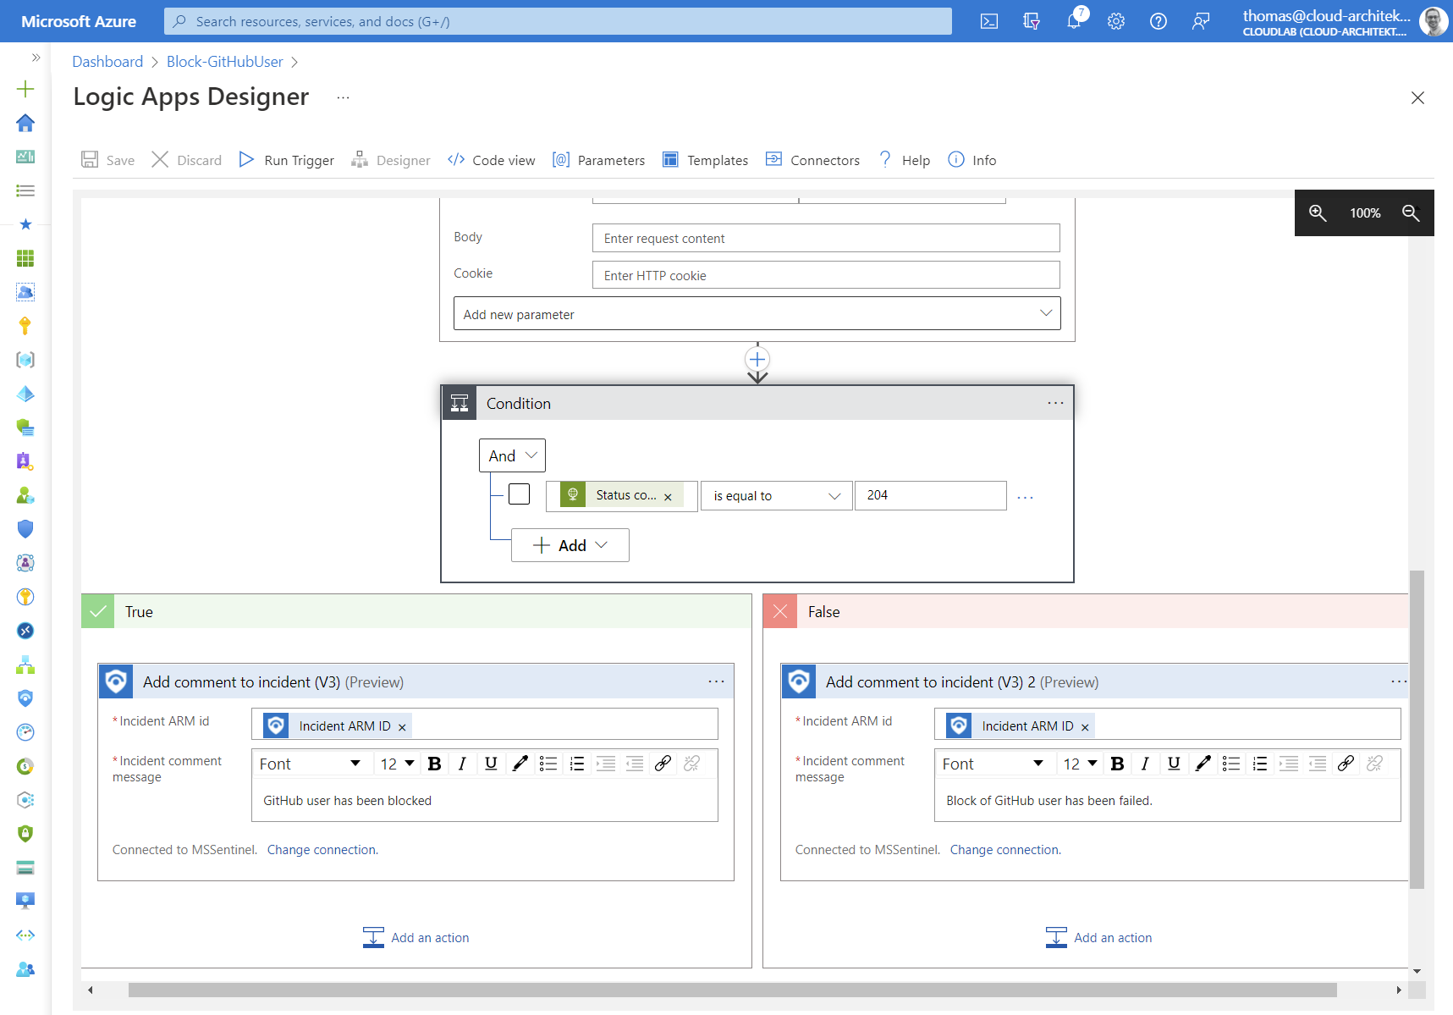The height and width of the screenshot is (1015, 1453).
Task: Click the horizontal scrollbar thumb
Action: click(x=732, y=990)
